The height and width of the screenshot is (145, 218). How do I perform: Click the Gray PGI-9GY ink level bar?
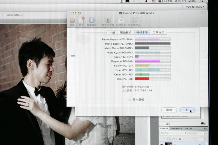(153, 57)
